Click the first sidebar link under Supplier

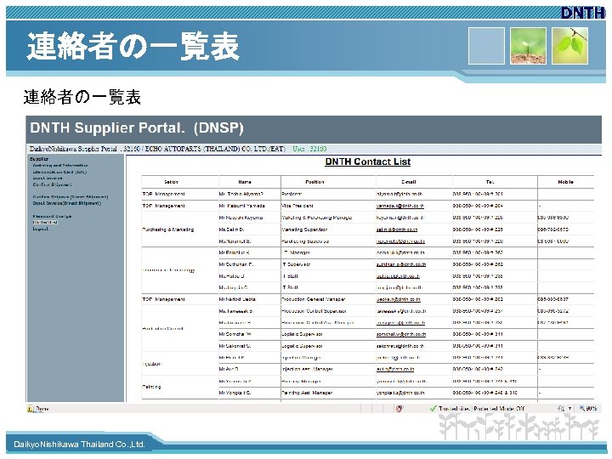click(60, 166)
